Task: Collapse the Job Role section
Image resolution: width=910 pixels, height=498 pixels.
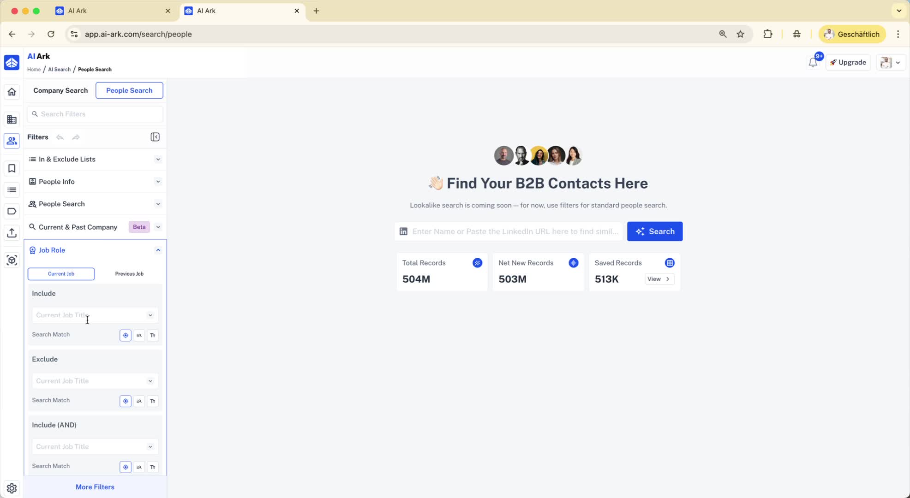Action: (158, 250)
